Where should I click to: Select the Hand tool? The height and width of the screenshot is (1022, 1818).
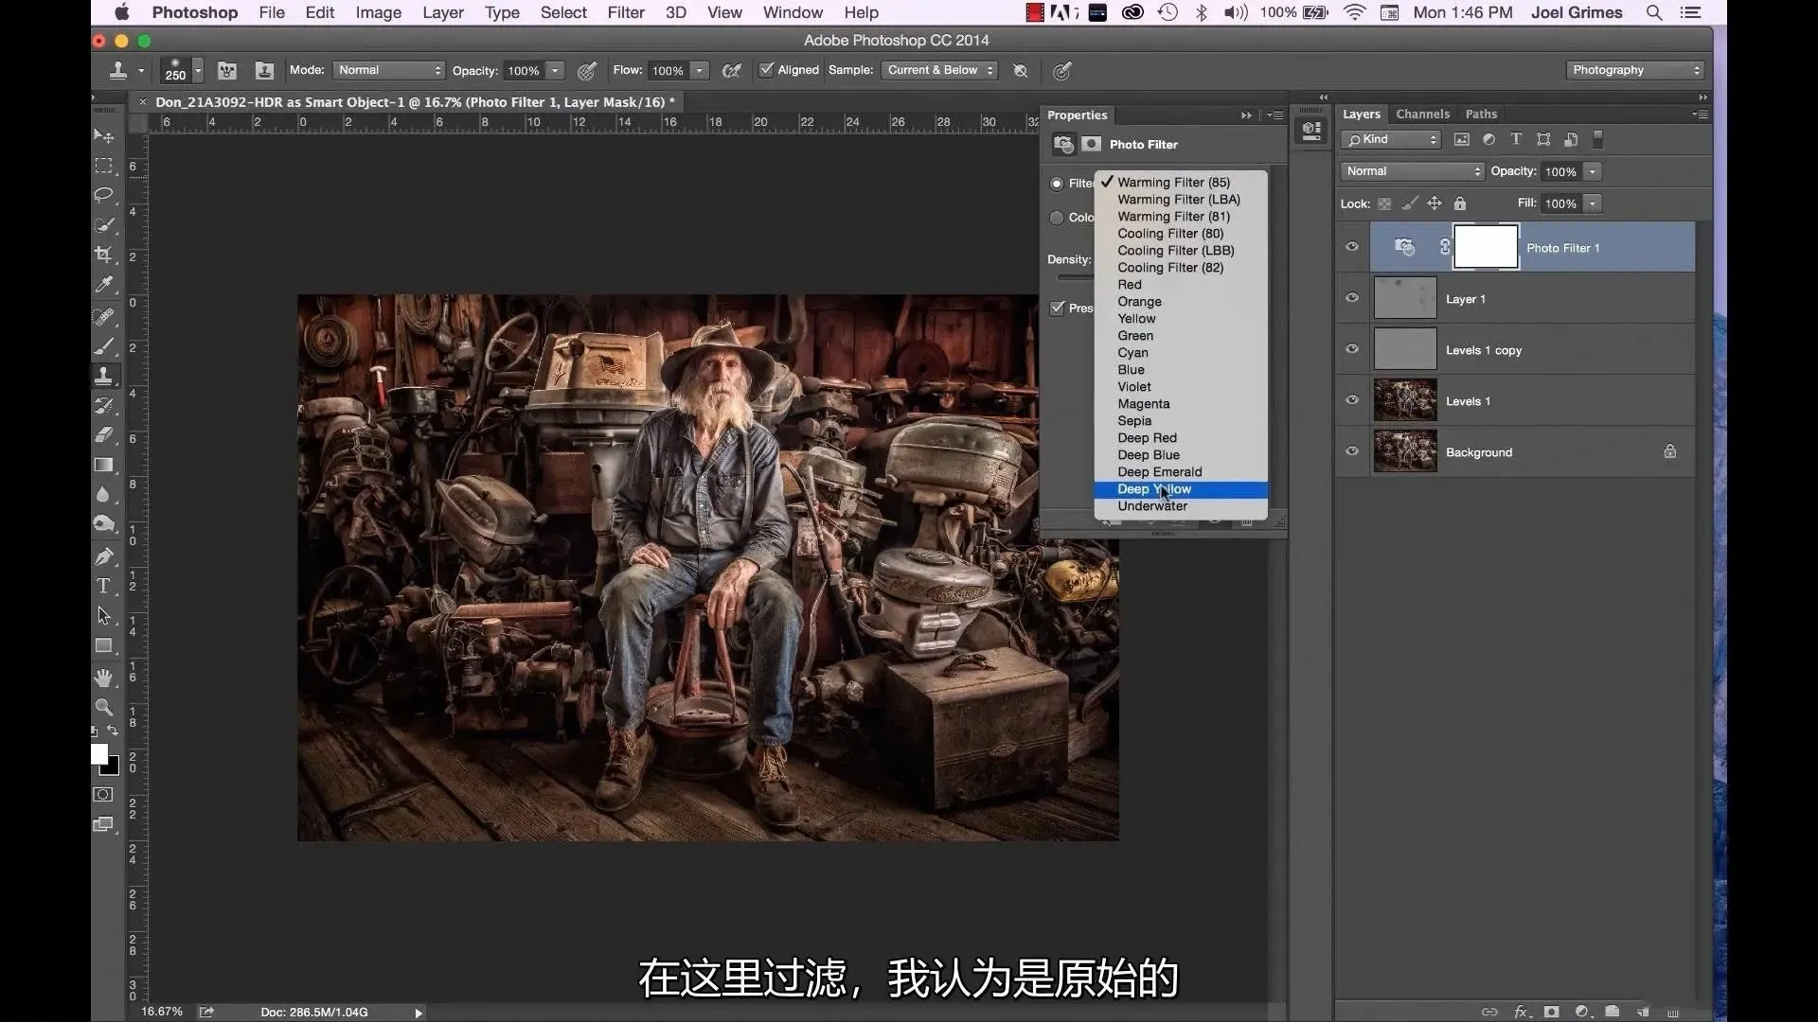(103, 677)
